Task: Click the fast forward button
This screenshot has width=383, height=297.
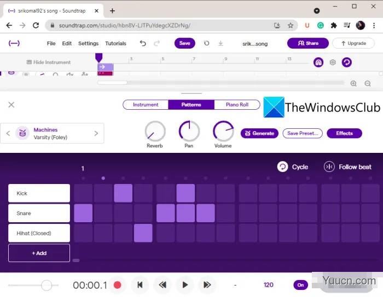Action: tap(207, 285)
